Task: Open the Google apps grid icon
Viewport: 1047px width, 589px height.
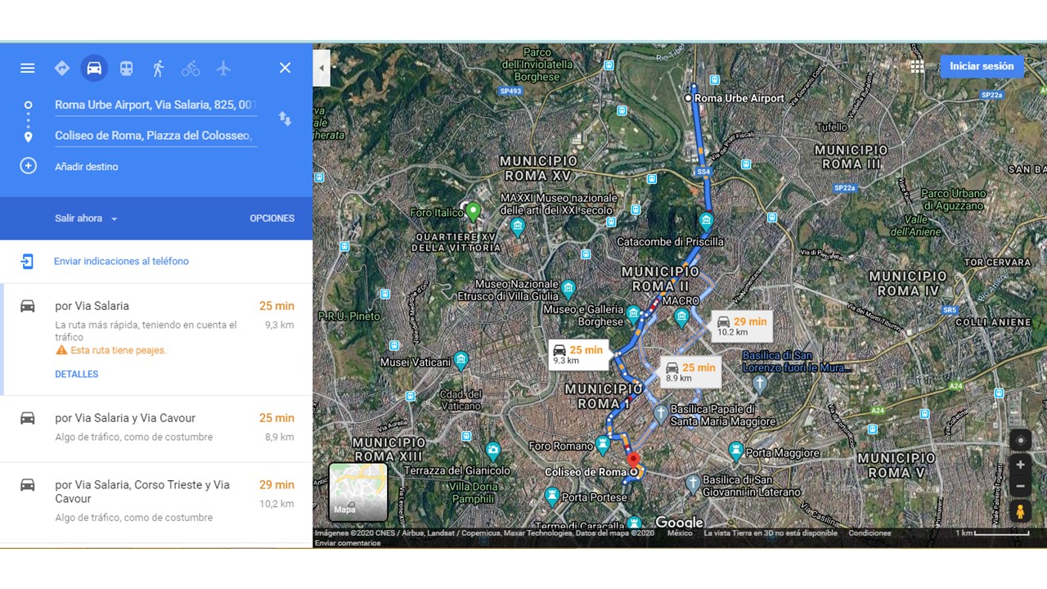Action: pyautogui.click(x=917, y=67)
